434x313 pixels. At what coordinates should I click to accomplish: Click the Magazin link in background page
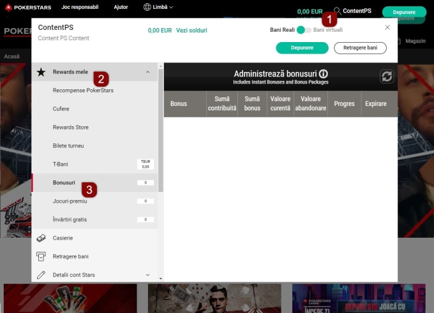(x=415, y=41)
